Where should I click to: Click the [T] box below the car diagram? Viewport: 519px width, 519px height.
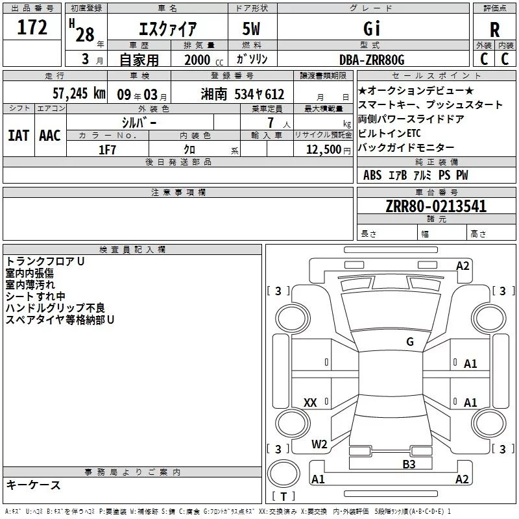point(283,497)
